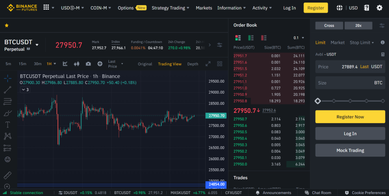Click the favorite star icon

7,25
